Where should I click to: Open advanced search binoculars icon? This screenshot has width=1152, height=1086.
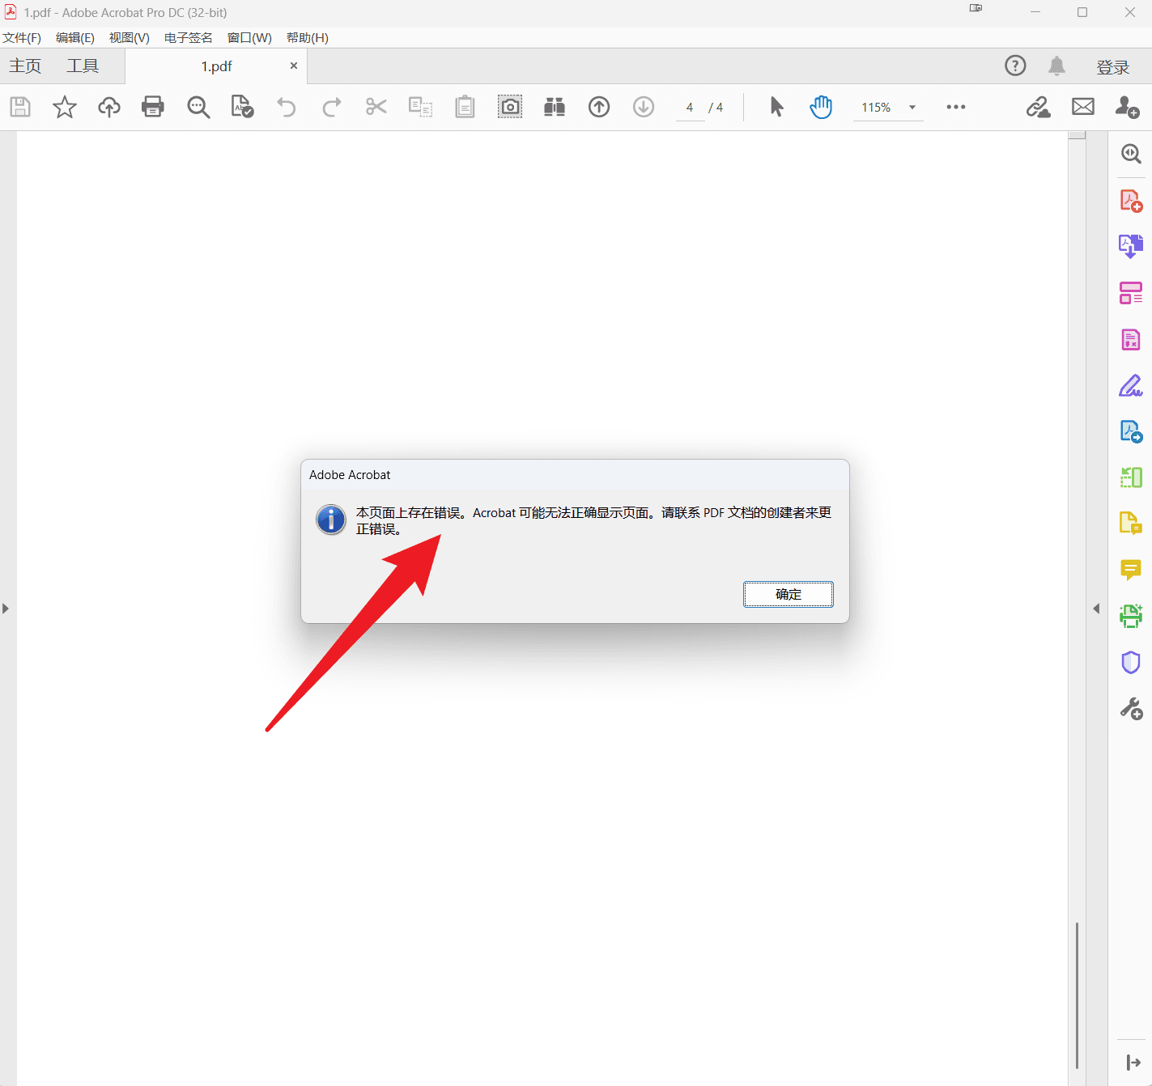[x=555, y=107]
